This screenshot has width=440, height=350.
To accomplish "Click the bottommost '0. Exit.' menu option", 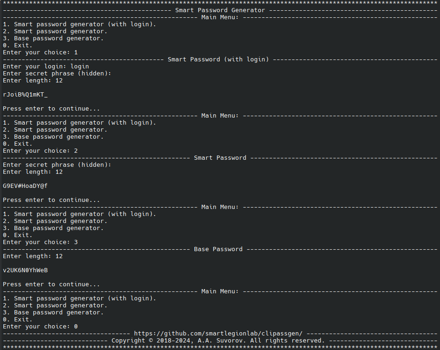I will 18,320.
